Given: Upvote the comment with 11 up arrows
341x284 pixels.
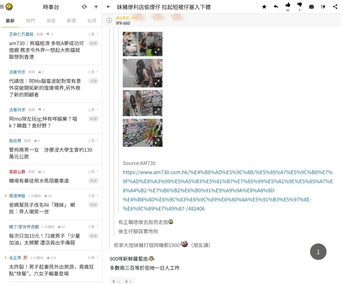Looking at the screenshot, I should [116, 281].
